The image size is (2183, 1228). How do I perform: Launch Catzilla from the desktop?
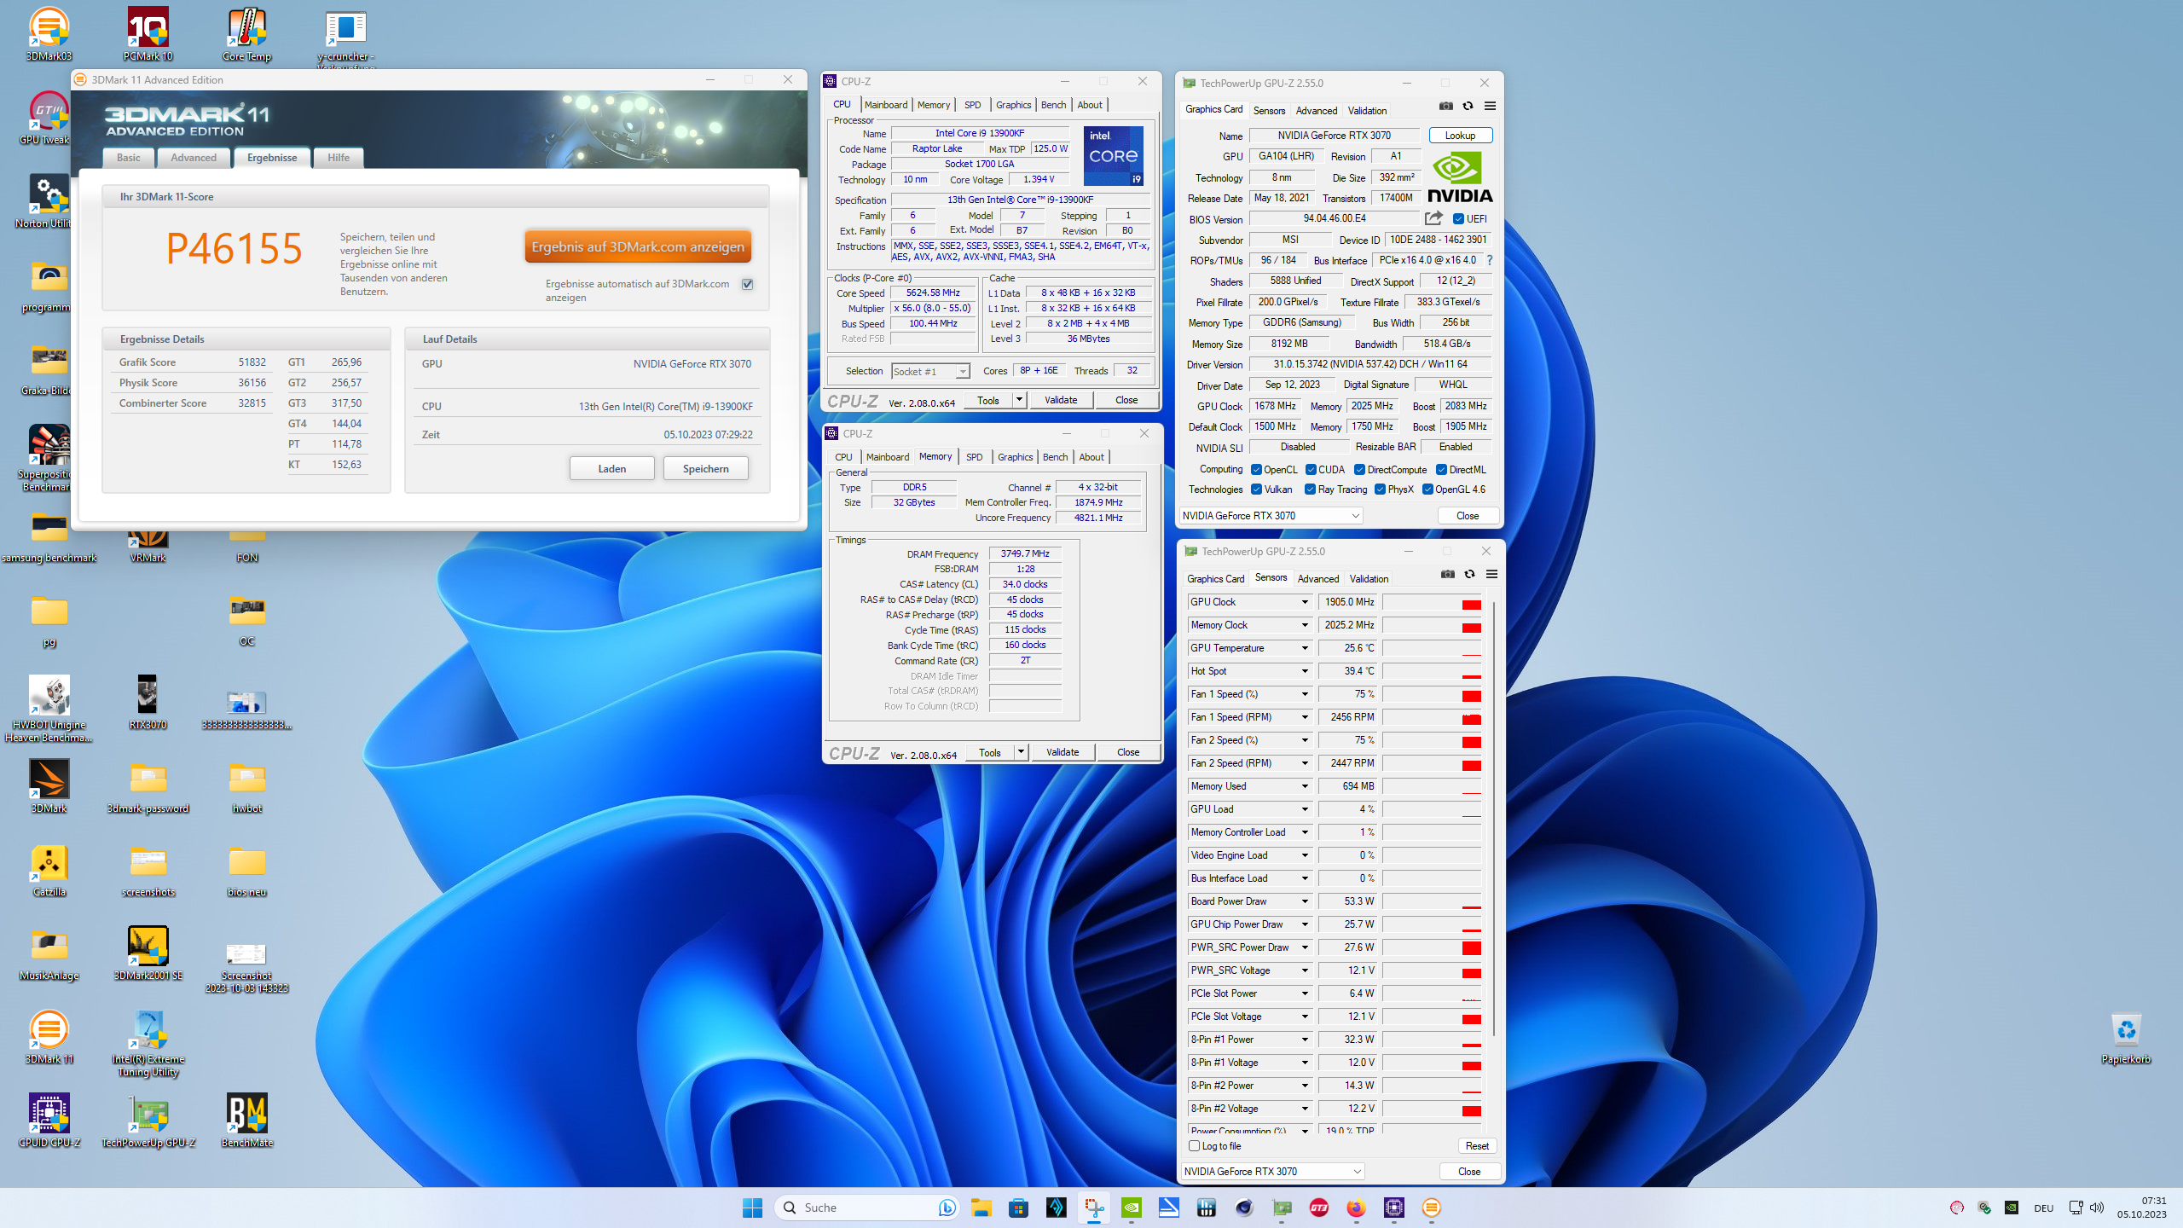click(49, 871)
